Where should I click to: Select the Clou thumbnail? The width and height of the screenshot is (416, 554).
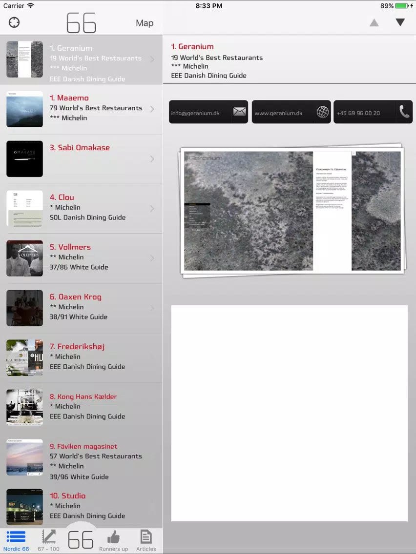[x=24, y=209]
